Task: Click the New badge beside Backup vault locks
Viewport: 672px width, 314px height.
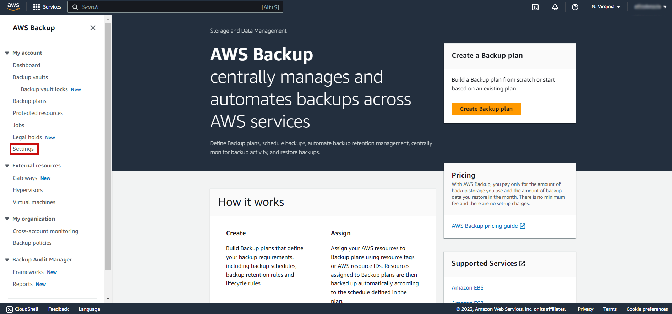Action: click(76, 90)
